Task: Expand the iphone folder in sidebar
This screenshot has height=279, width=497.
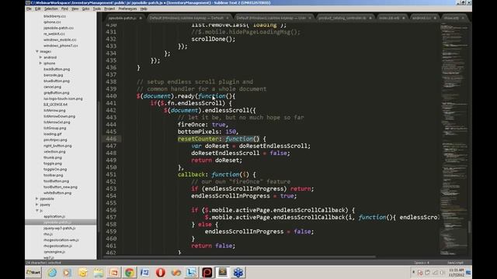Action: point(40,64)
